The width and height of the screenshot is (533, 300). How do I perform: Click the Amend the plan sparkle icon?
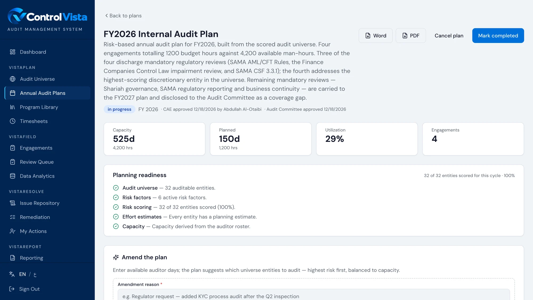(116, 257)
